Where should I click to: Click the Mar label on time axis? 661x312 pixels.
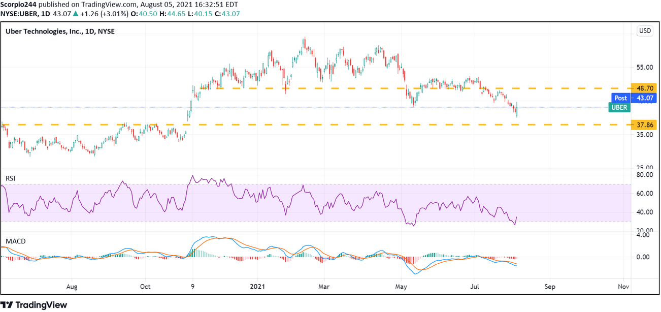324,287
